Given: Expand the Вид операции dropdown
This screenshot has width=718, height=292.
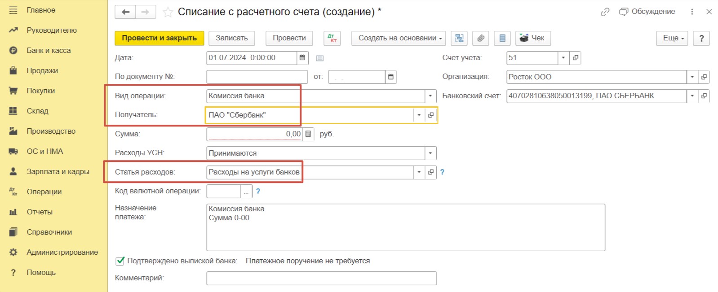Looking at the screenshot, I should tap(430, 96).
